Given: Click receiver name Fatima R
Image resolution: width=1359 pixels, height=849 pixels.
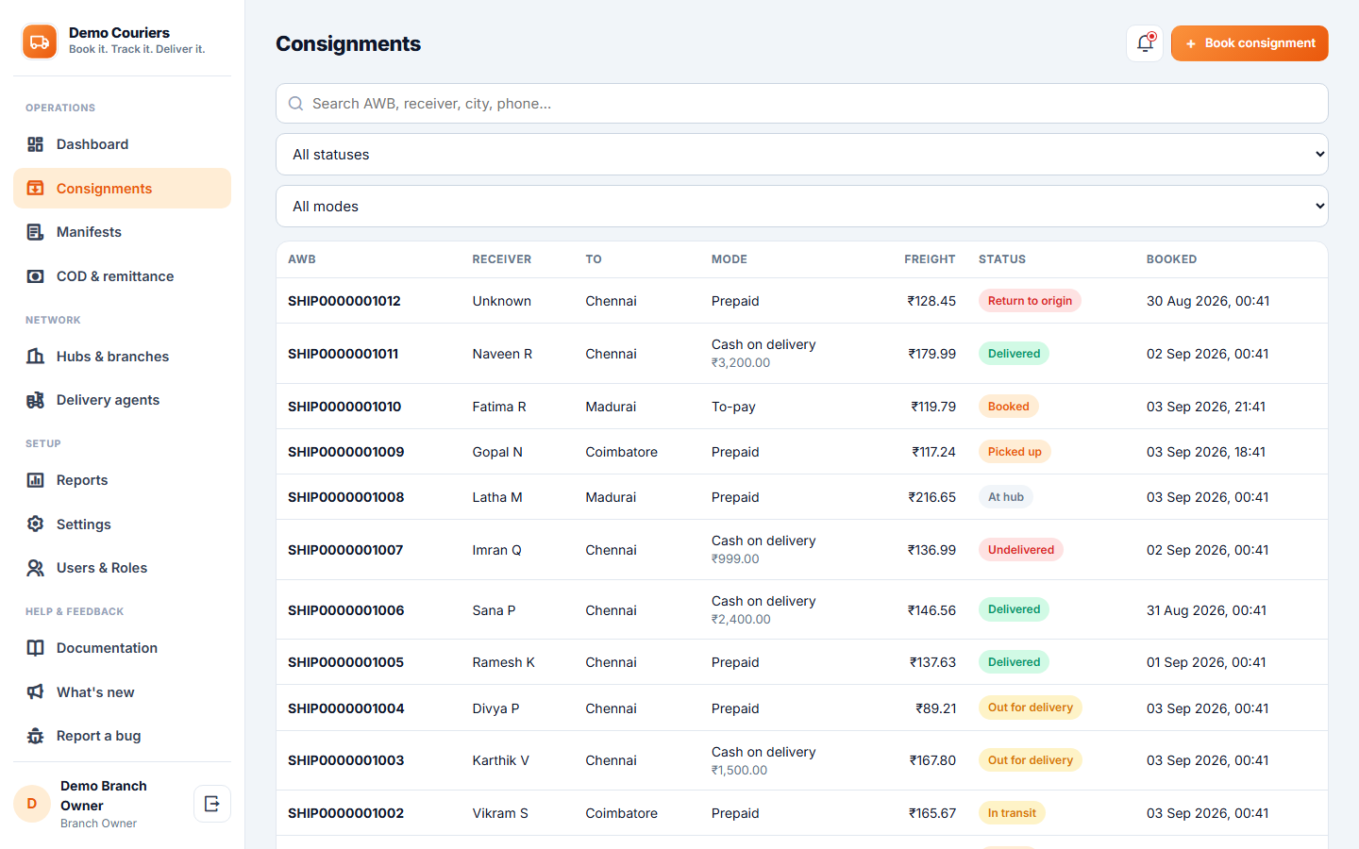Looking at the screenshot, I should [499, 407].
